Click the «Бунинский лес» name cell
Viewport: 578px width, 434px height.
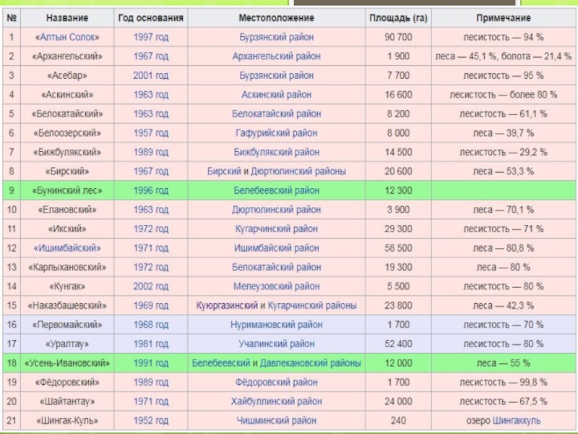pyautogui.click(x=67, y=191)
